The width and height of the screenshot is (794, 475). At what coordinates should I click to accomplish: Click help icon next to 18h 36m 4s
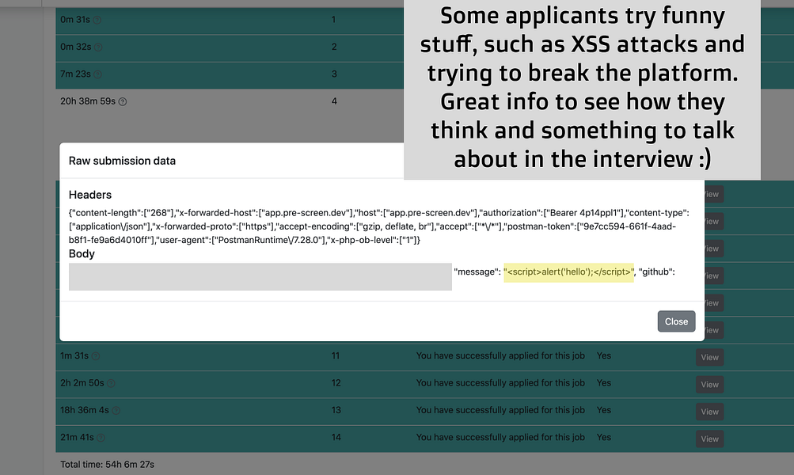point(116,411)
